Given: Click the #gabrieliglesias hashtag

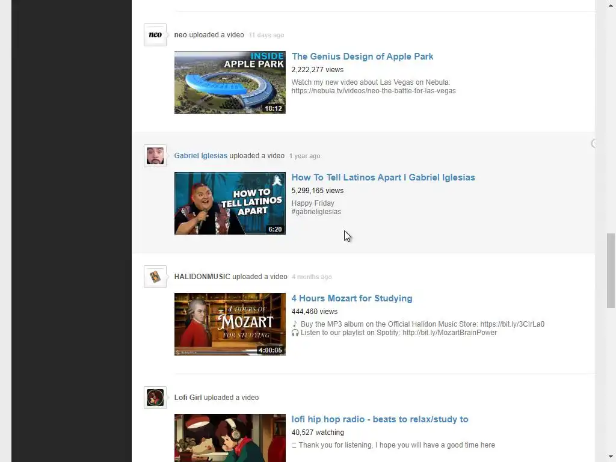Looking at the screenshot, I should (x=316, y=212).
